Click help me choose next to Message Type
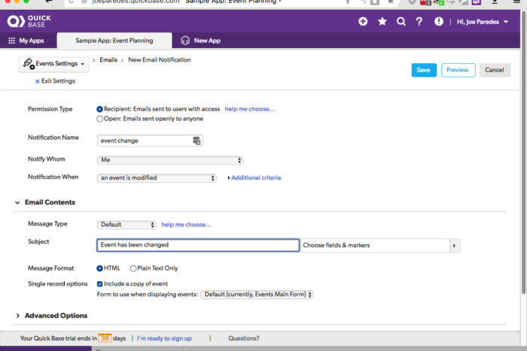 186,225
